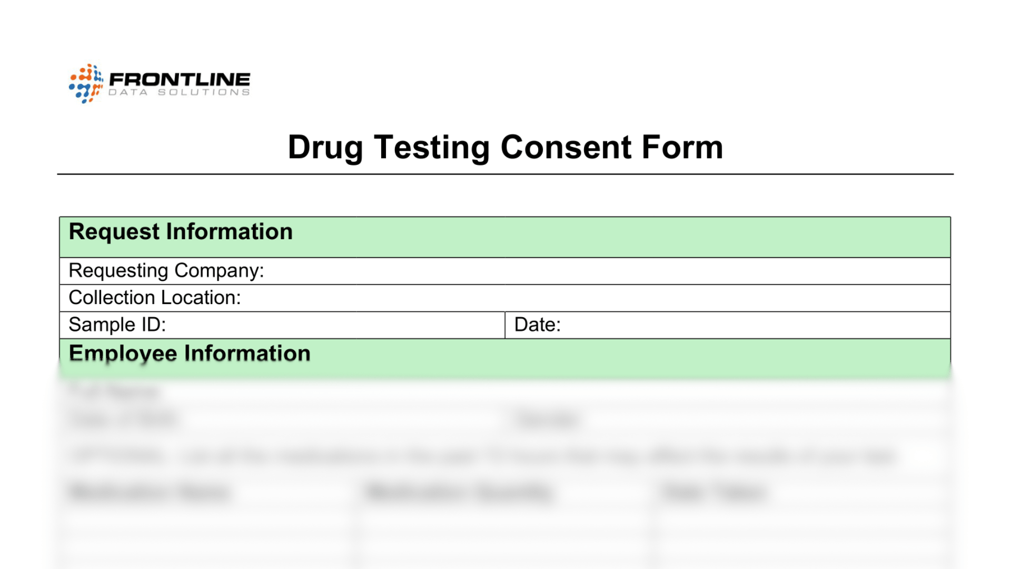Click the Frontline dotted logo icon

tap(85, 83)
